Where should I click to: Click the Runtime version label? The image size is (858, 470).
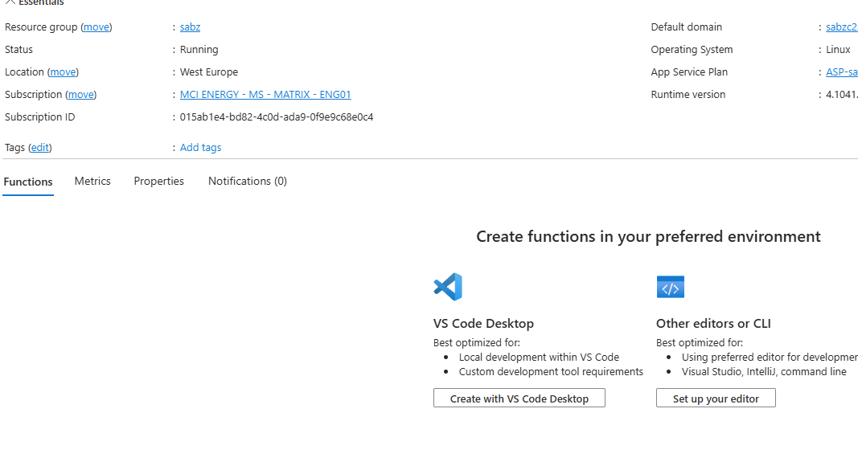point(688,94)
